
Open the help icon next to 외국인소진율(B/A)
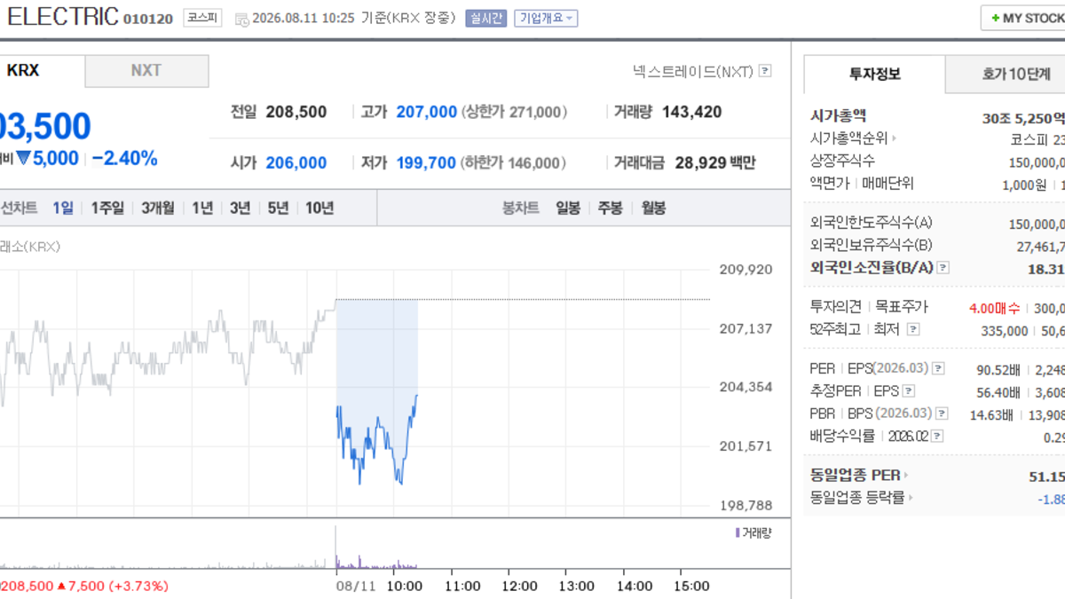click(943, 267)
